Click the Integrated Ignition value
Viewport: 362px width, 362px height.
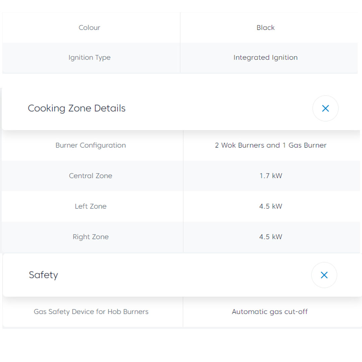pos(265,57)
